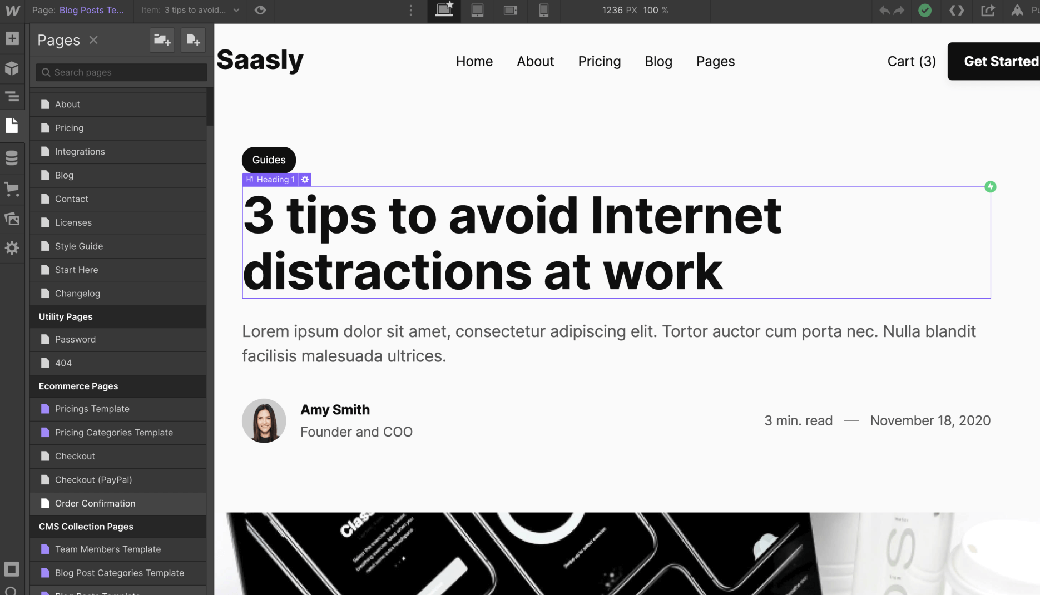Screen dimensions: 1040x595
Task: Switch to the mobile portrait breakpoint
Action: [x=543, y=10]
